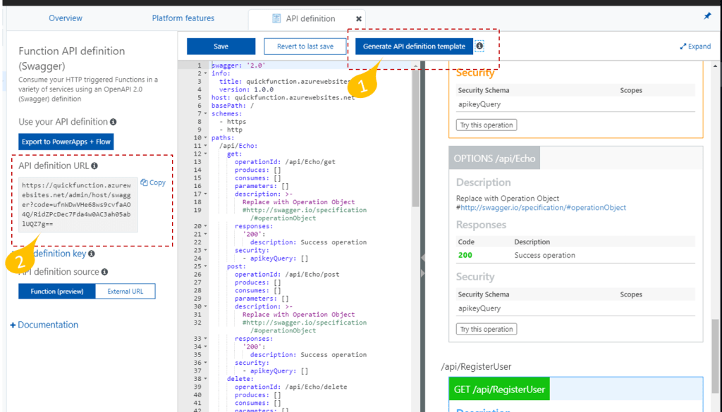Open the Platform features tab
Image resolution: width=722 pixels, height=412 pixels.
pos(183,18)
